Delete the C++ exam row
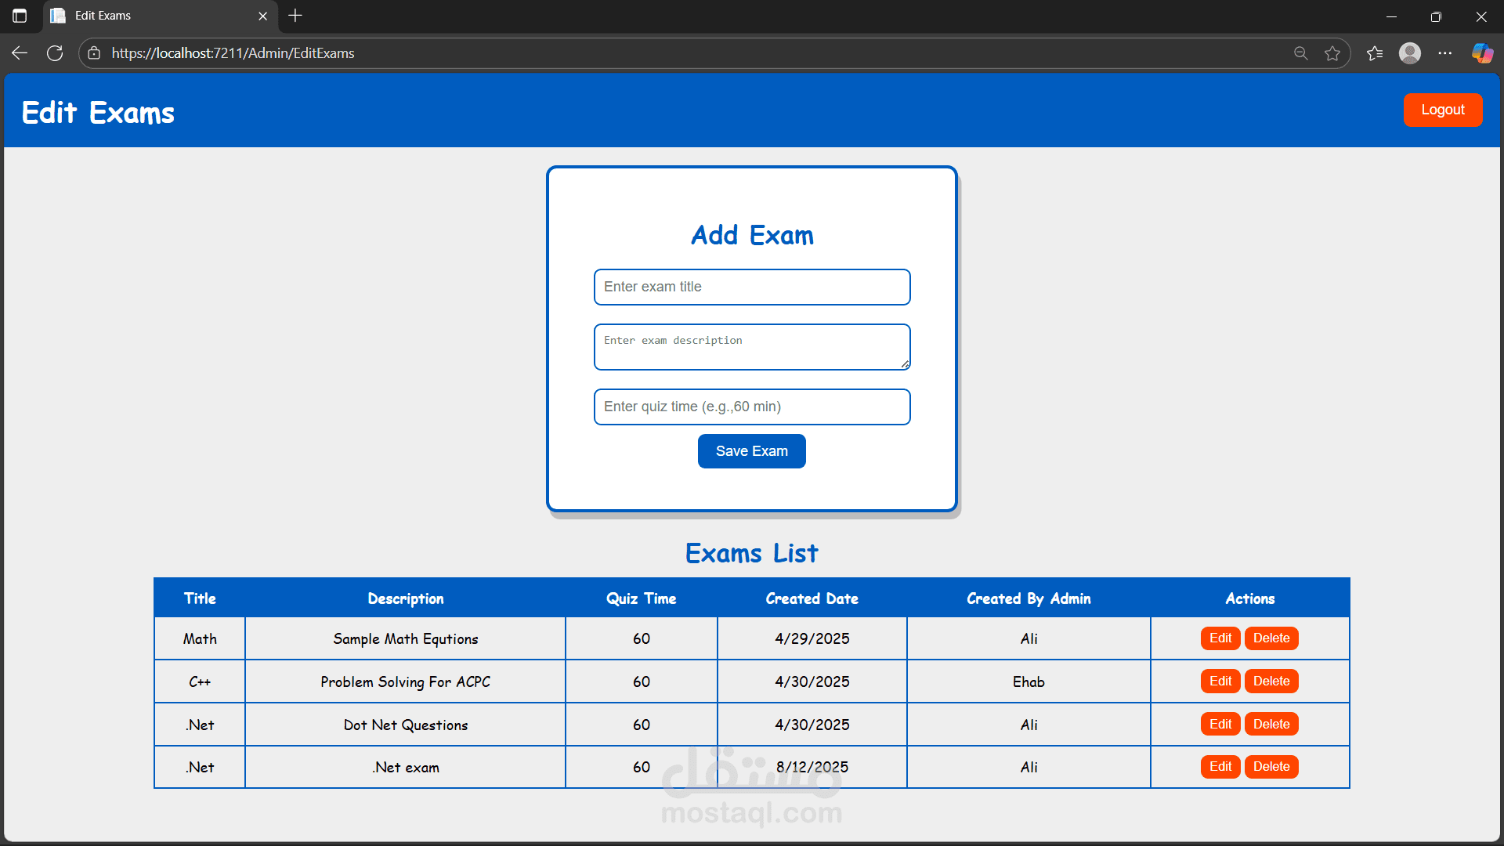The width and height of the screenshot is (1504, 846). (1271, 681)
